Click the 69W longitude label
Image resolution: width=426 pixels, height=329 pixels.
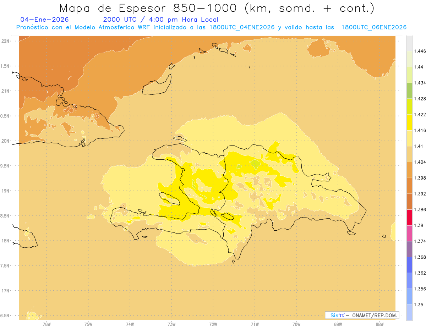(x=338, y=324)
